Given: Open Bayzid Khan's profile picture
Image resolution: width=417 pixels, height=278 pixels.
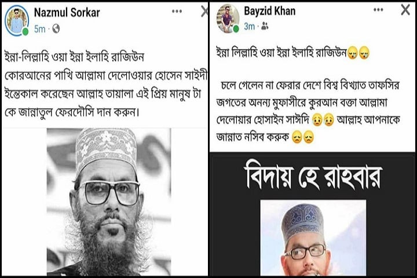Looking at the screenshot, I should pos(228,19).
